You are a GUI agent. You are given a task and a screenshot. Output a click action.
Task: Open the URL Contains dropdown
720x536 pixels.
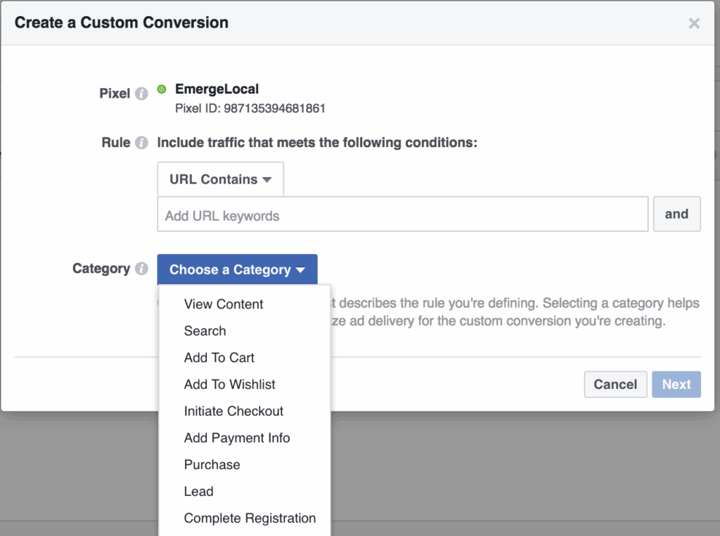click(x=220, y=179)
